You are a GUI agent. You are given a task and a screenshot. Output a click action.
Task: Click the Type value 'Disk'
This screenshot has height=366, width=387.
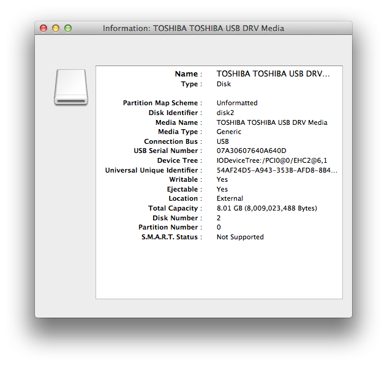click(x=224, y=84)
